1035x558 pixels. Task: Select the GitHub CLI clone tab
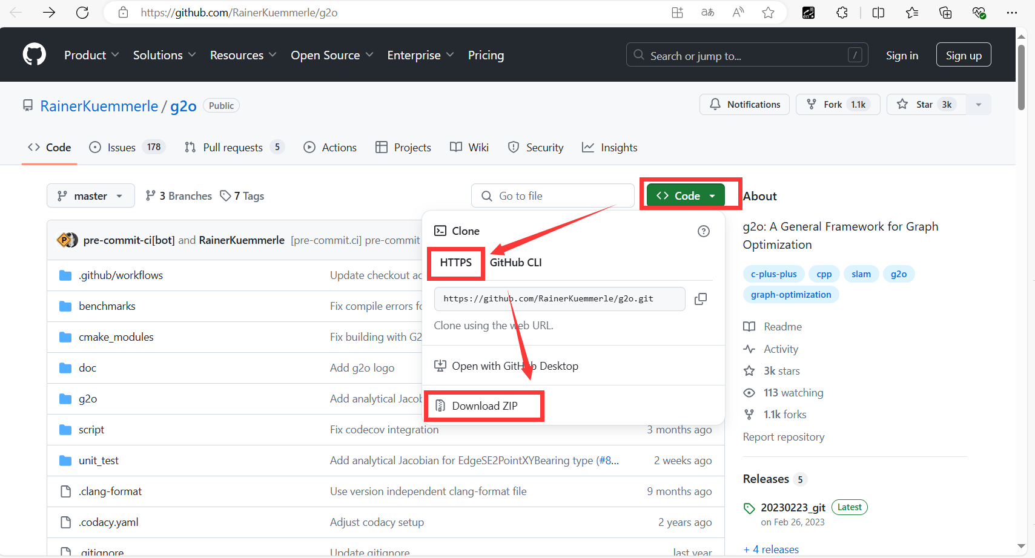(516, 263)
